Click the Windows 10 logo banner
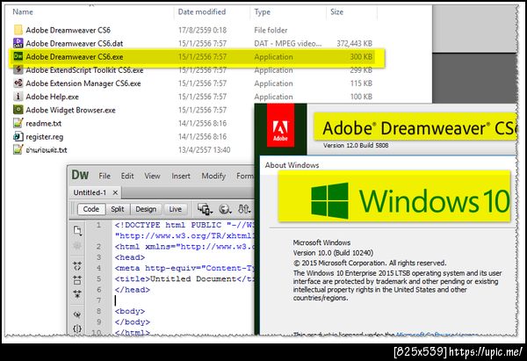Viewport: 527px width, 361px height. coord(394,196)
